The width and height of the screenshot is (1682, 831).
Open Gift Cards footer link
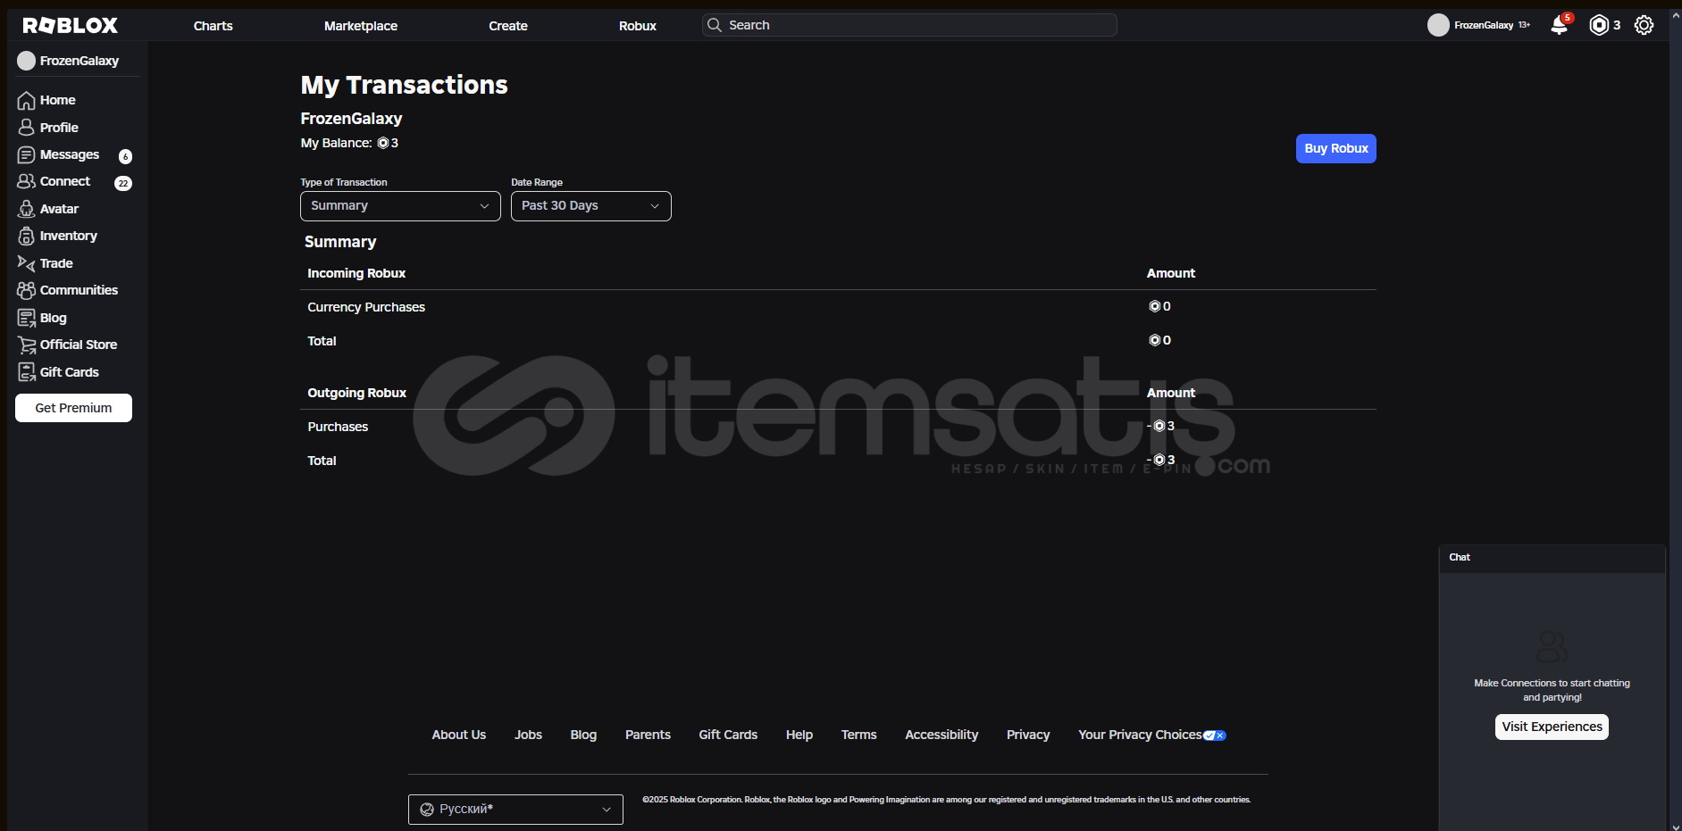[x=728, y=735]
